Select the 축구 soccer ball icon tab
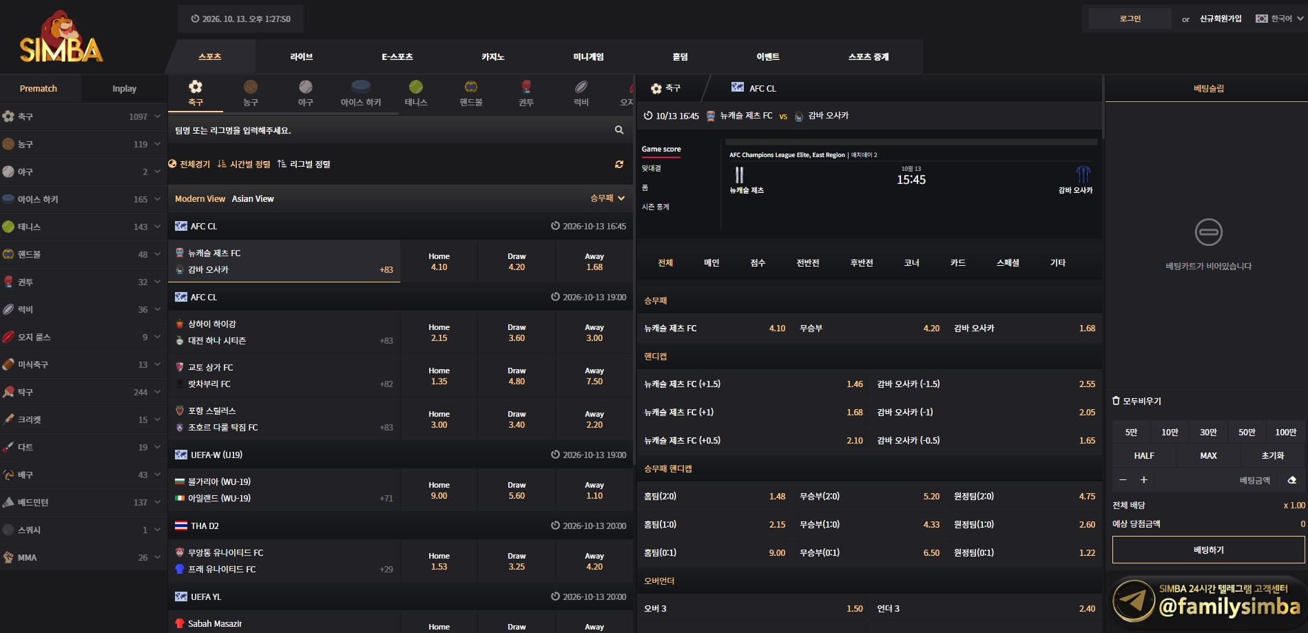This screenshot has width=1308, height=633. (x=196, y=93)
